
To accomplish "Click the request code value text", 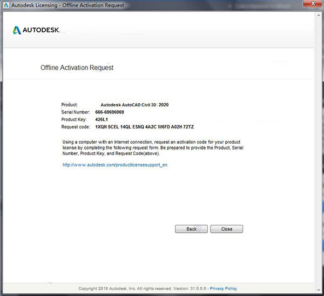I will point(144,127).
